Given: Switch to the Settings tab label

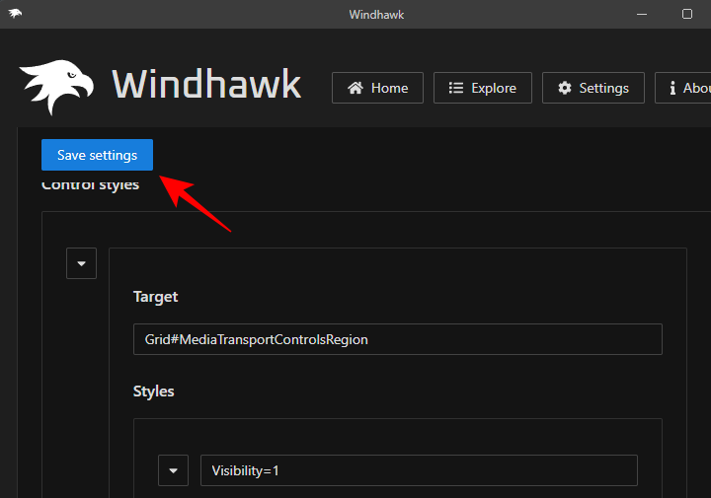Looking at the screenshot, I should coord(603,88).
